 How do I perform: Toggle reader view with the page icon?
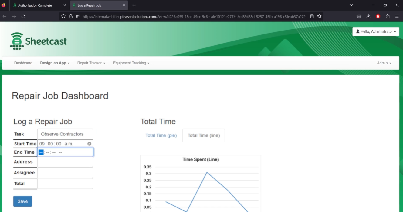tap(312, 16)
